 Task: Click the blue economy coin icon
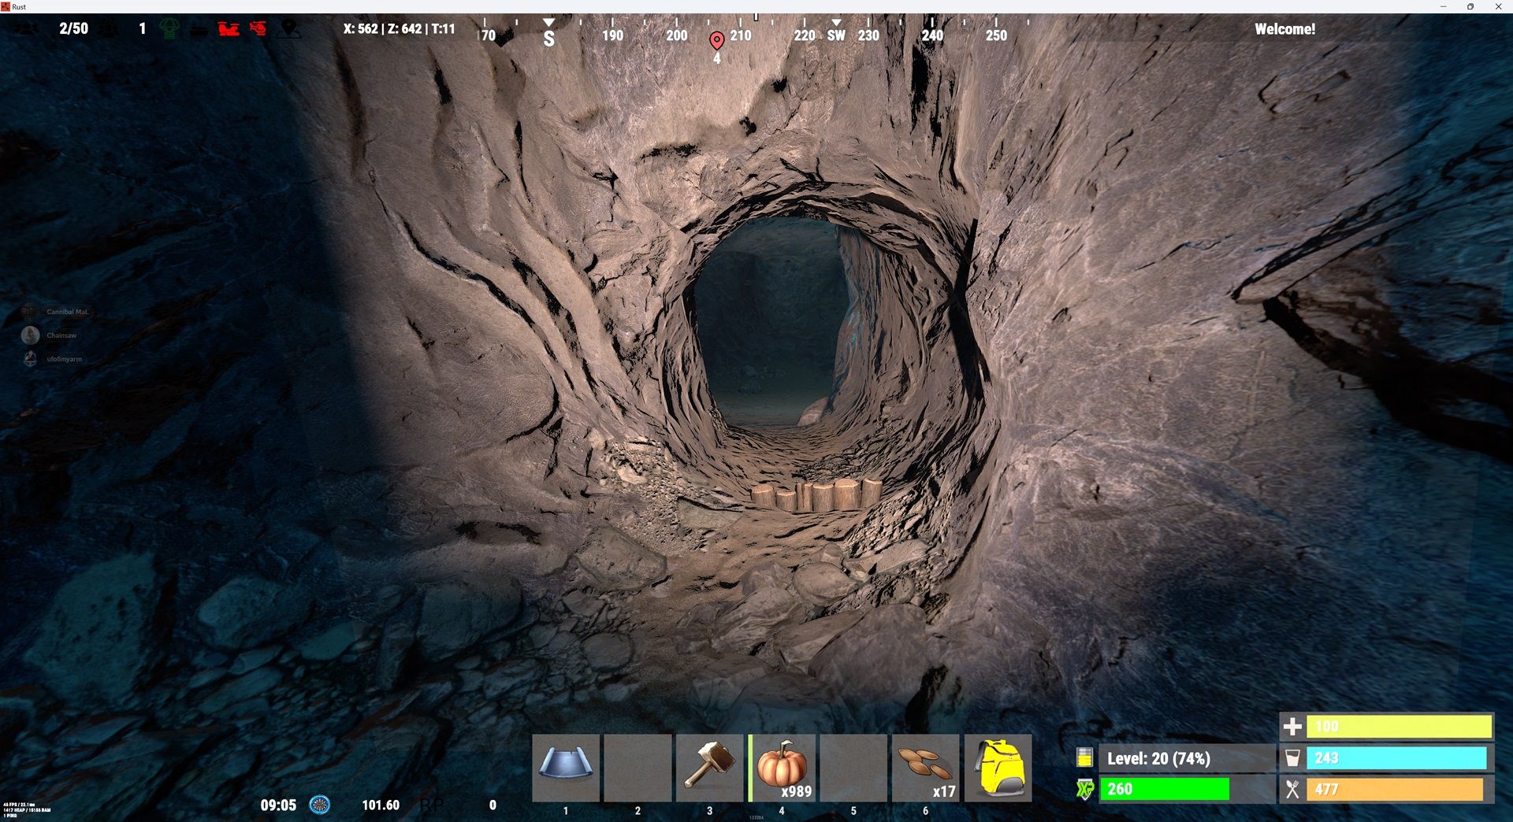point(319,805)
